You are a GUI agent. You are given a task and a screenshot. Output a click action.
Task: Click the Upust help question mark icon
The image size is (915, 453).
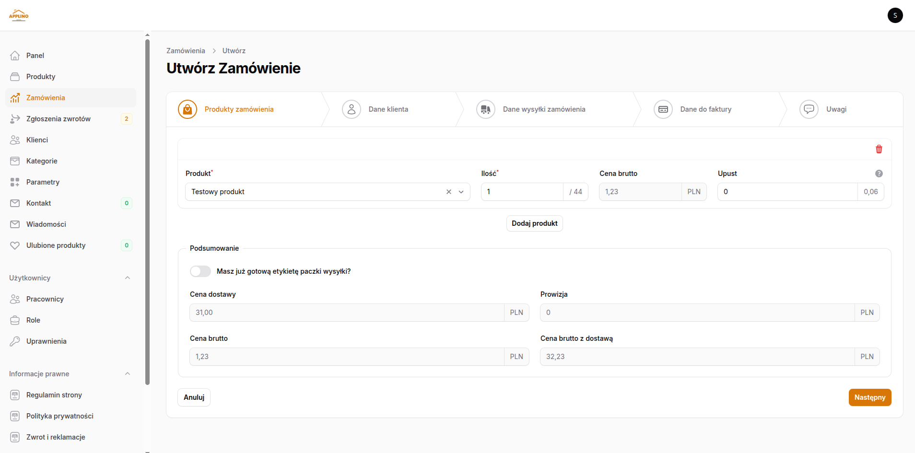(x=879, y=174)
